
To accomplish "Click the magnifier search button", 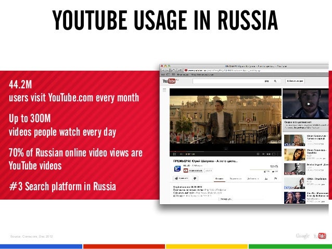I will [275, 81].
